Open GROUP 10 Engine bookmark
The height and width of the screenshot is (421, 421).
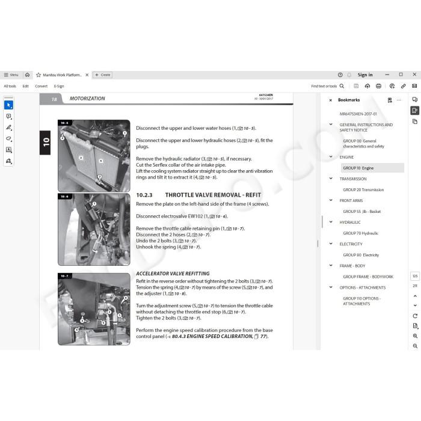coord(372,168)
